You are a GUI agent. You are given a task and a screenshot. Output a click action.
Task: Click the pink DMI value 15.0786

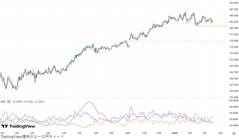point(17,102)
